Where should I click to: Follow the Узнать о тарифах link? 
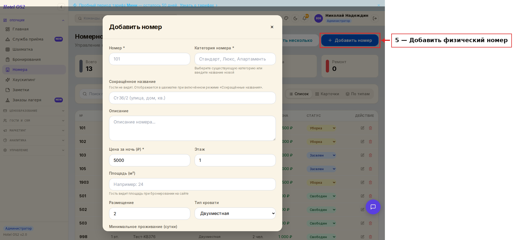pos(197,5)
